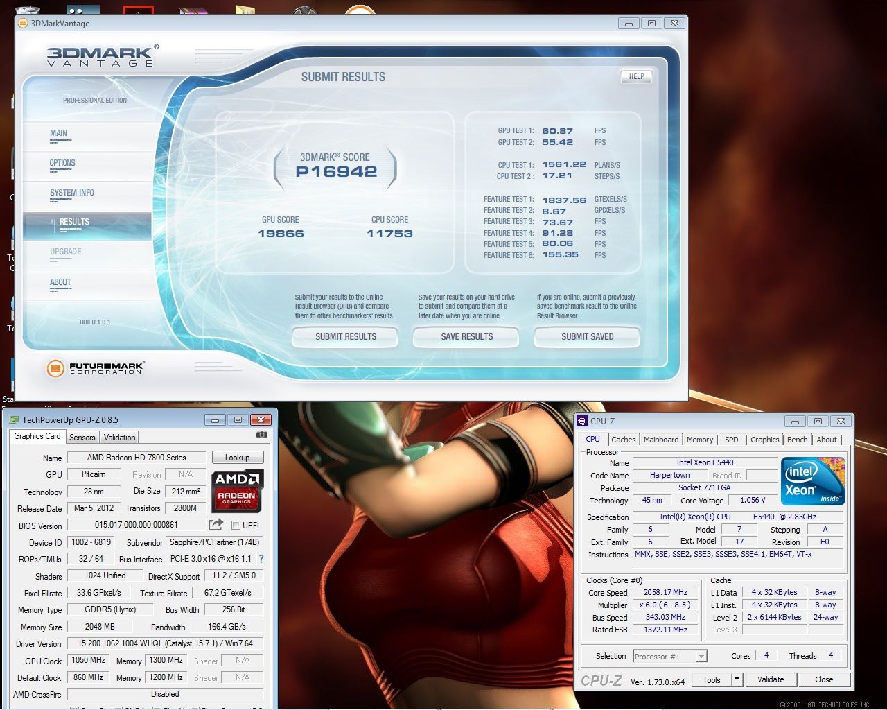
Task: Click the Memory Type value GDDR5 (Hynix)
Action: click(110, 609)
